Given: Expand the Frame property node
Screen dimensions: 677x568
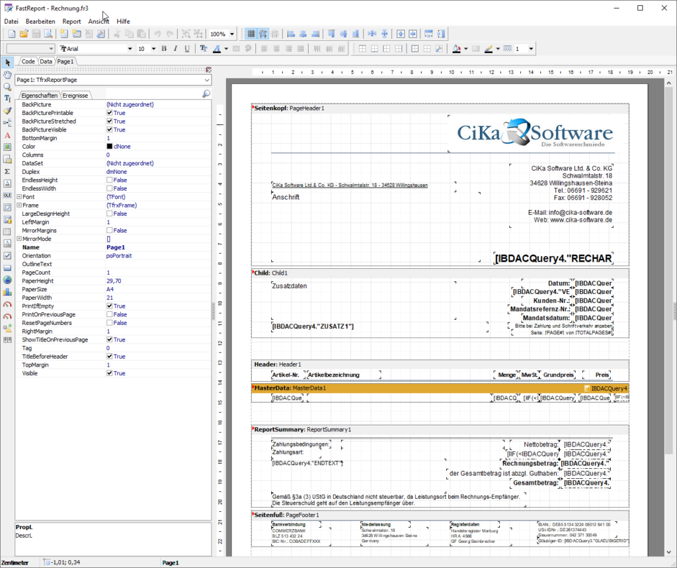Looking at the screenshot, I should click(19, 205).
